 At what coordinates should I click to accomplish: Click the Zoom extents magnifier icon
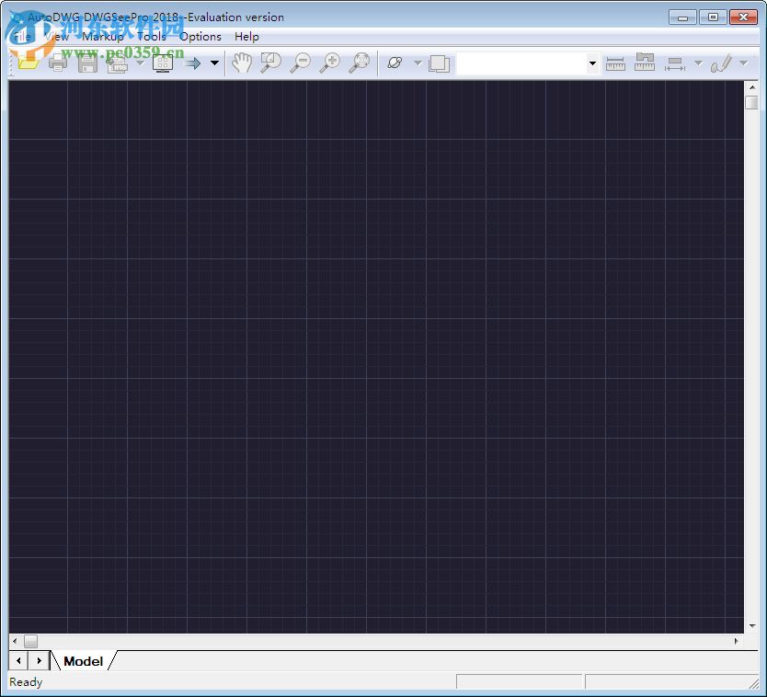coord(360,63)
